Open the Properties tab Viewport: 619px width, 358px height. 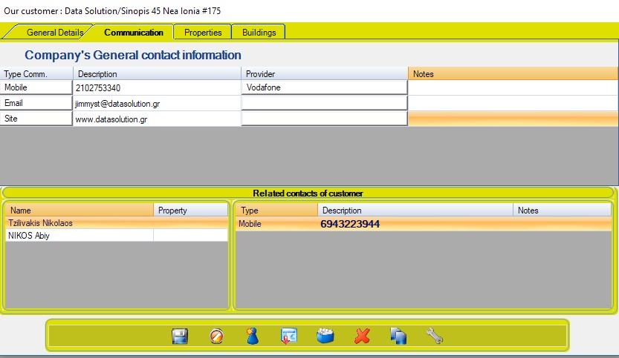(x=203, y=33)
